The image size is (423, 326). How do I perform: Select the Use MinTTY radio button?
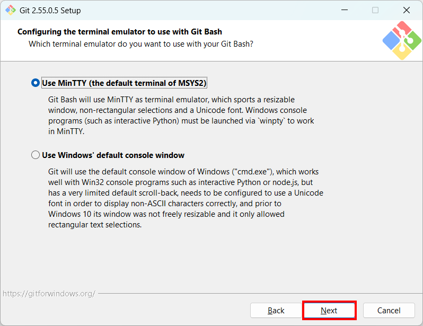pyautogui.click(x=36, y=83)
